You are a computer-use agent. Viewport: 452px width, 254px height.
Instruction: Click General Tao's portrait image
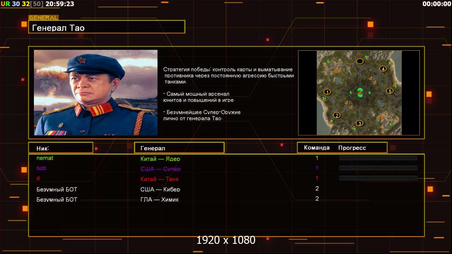(96, 93)
